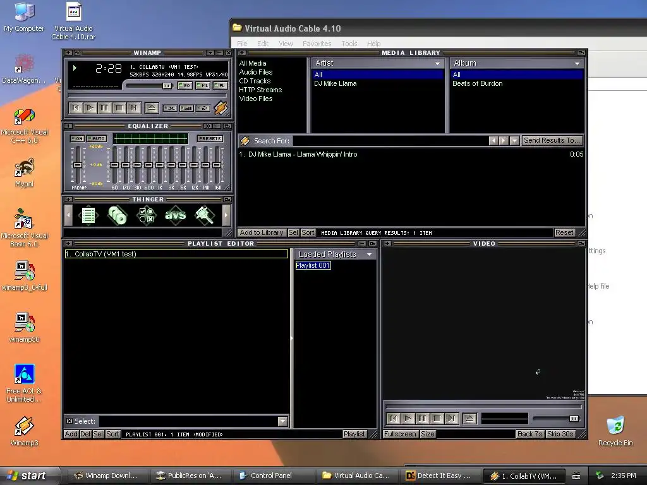Select All Media in Media Library
The image size is (647, 485).
253,63
